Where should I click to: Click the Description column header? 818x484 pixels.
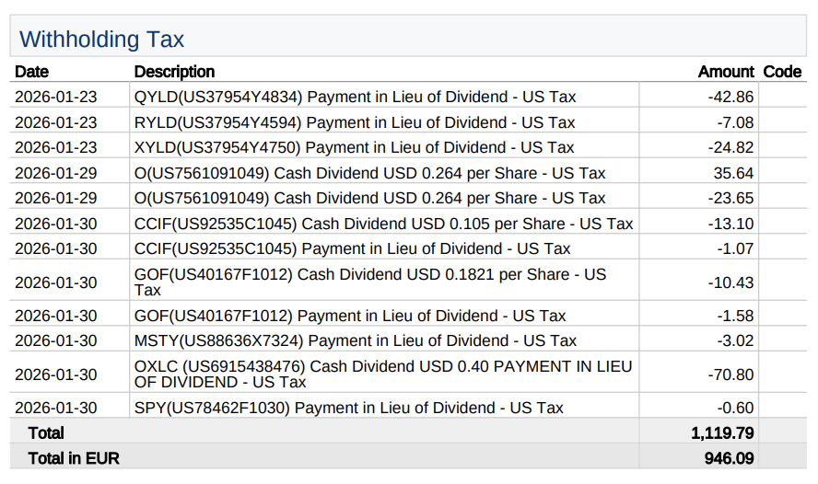pyautogui.click(x=174, y=72)
